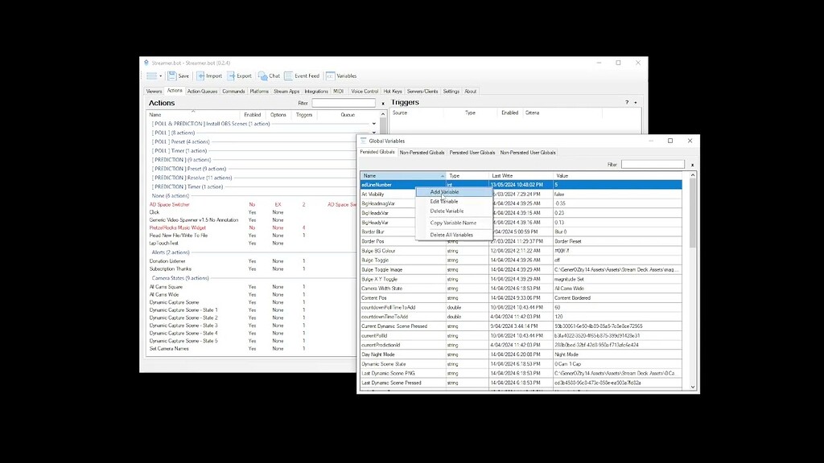Screen dimensions: 824x463
Task: Open the Servers/Clients tab
Action: pos(422,92)
